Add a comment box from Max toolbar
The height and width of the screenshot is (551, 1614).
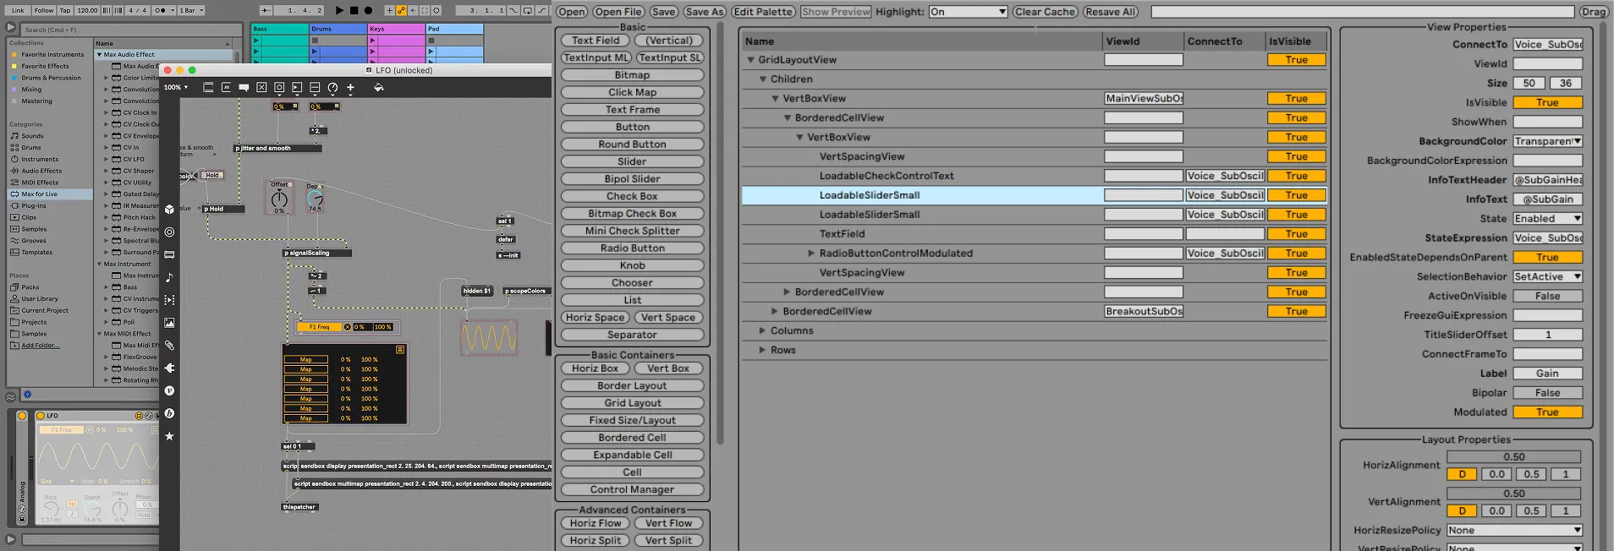(244, 87)
